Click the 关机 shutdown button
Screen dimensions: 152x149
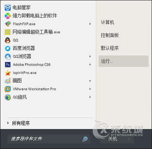(x=113, y=139)
